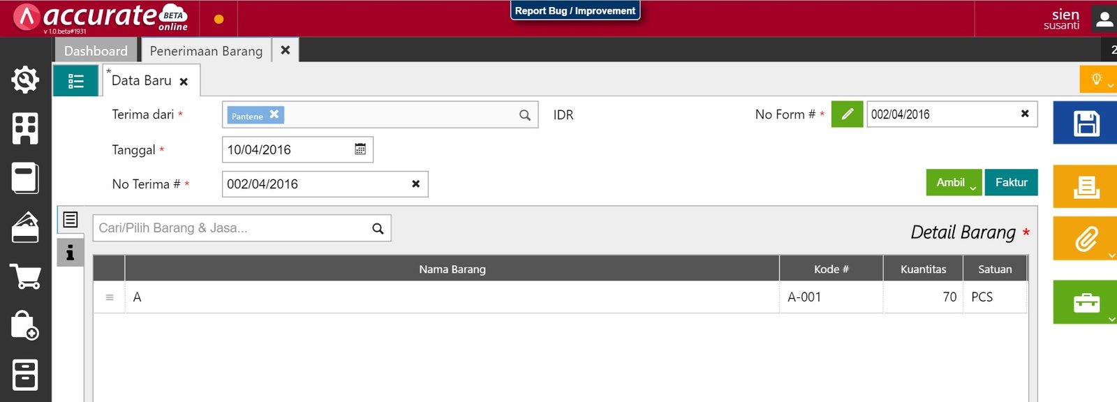Click the blue Save floppy disk icon
This screenshot has height=402, width=1117.
[1086, 124]
